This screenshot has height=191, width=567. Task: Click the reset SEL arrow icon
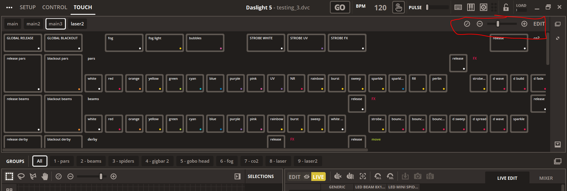pyautogui.click(x=390, y=176)
